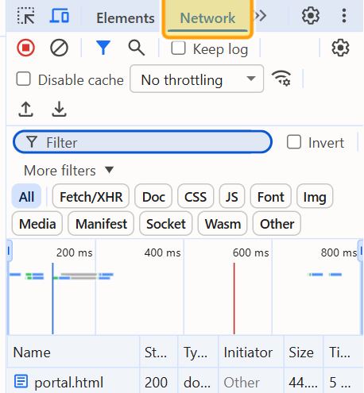364x393 pixels.
Task: Filter by Media requests
Action: 37,224
